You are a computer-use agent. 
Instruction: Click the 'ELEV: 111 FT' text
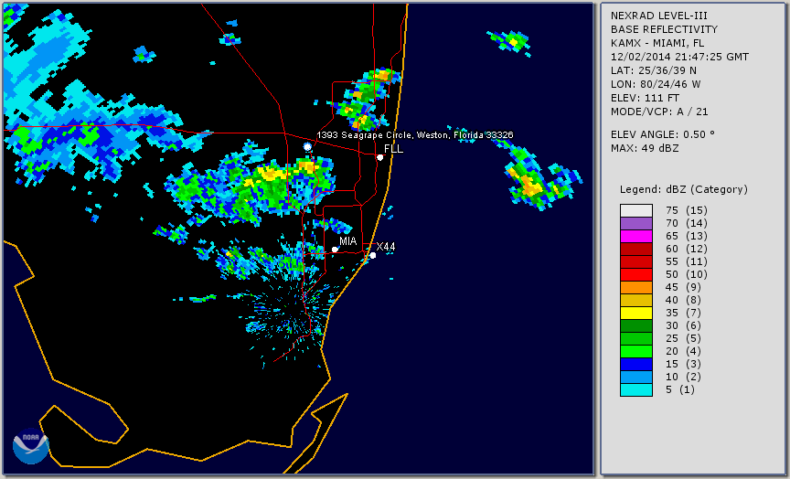[x=645, y=98]
